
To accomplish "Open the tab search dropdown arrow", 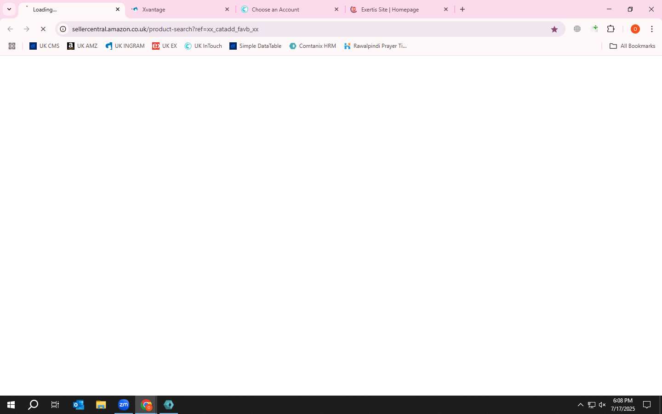I will coord(9,9).
